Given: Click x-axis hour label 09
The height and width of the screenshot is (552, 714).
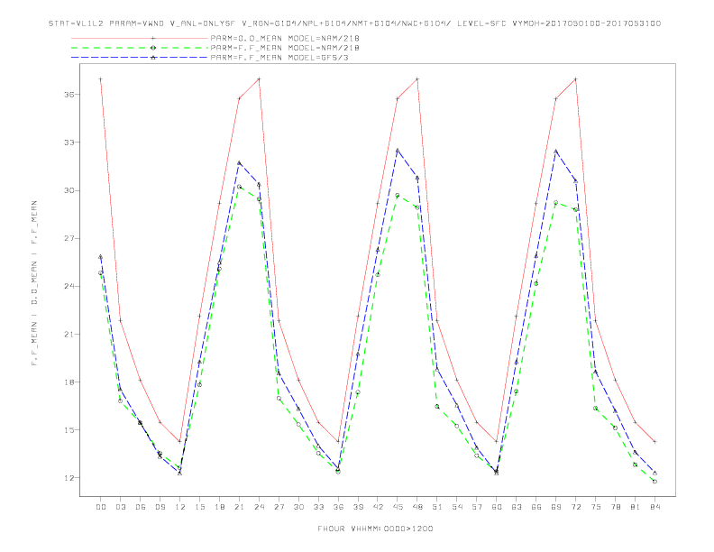Looking at the screenshot, I should point(160,507).
